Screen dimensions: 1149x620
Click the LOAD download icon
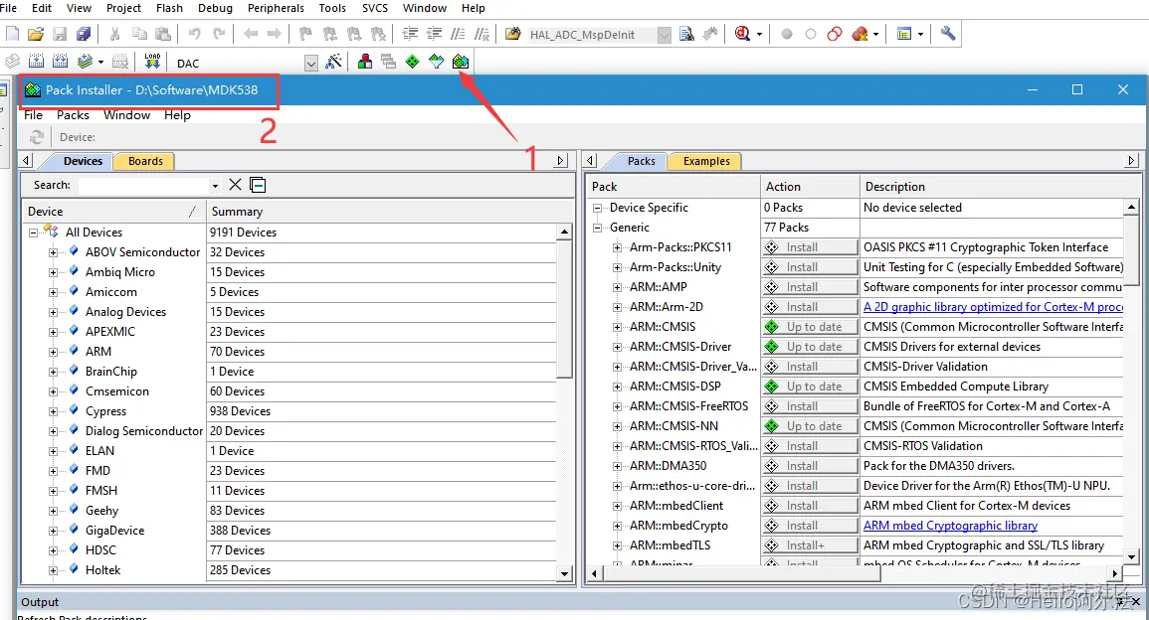click(152, 62)
